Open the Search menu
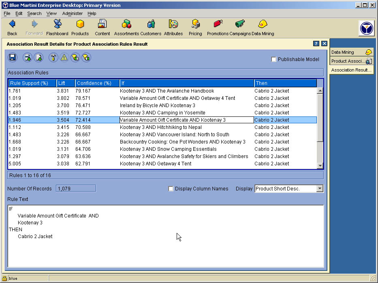 click(x=34, y=13)
